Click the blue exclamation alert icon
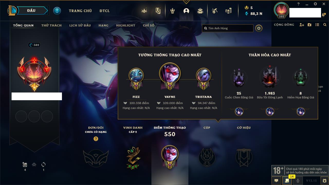The width and height of the screenshot is (329, 185). pos(57,11)
